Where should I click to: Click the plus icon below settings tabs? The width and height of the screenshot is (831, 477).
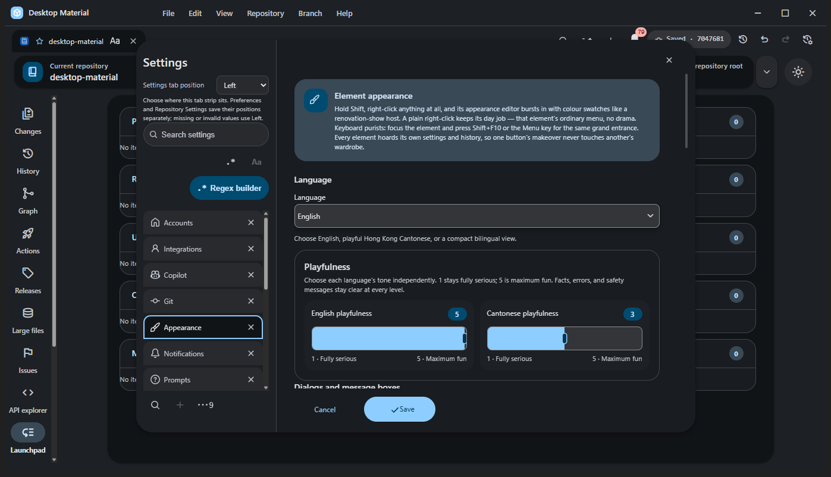pos(180,405)
